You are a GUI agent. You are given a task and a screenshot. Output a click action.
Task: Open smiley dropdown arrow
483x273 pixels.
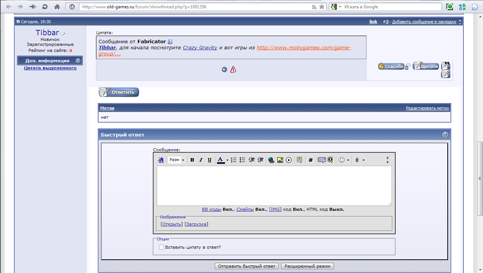348,160
